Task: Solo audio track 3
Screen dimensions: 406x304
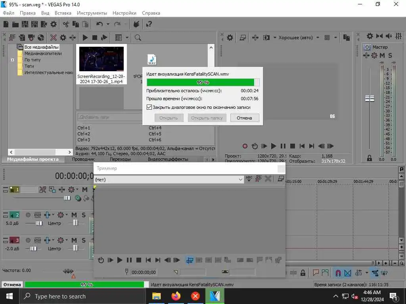Action: pos(84,240)
